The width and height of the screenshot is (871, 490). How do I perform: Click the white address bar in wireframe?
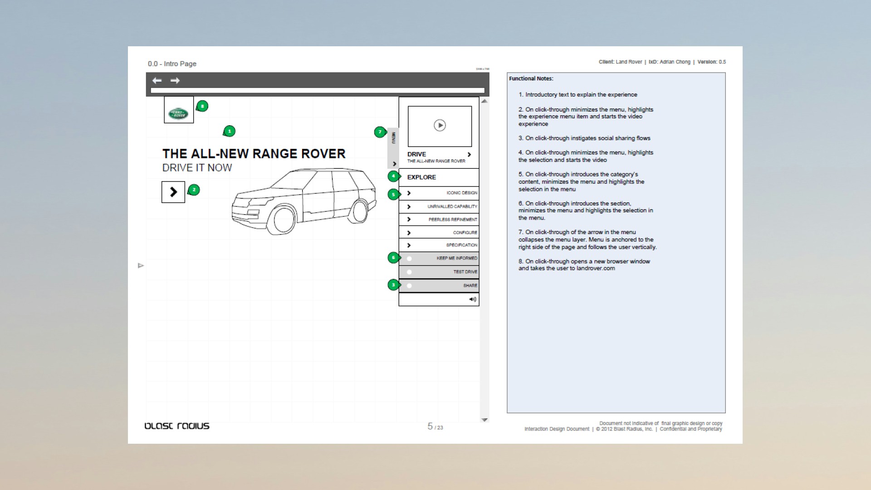[318, 90]
